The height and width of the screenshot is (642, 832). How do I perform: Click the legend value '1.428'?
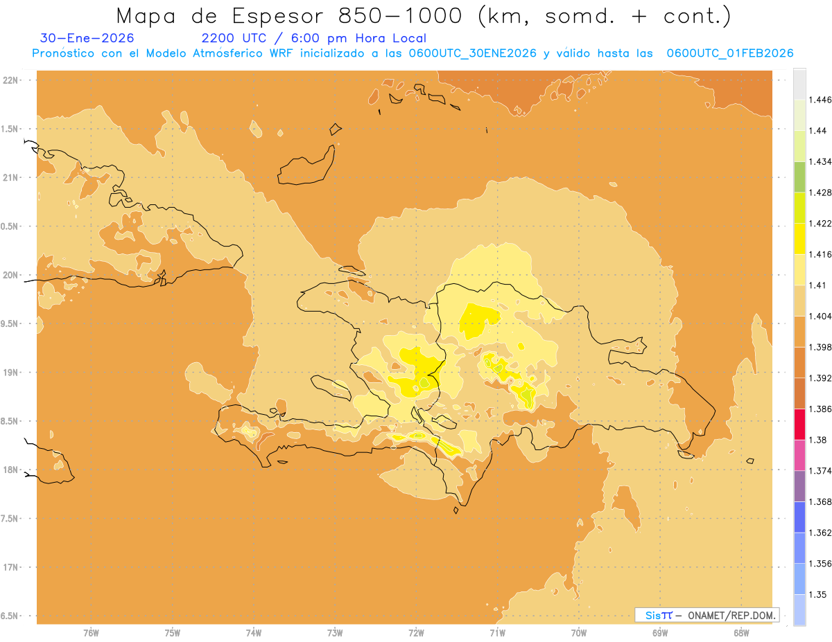820,193
